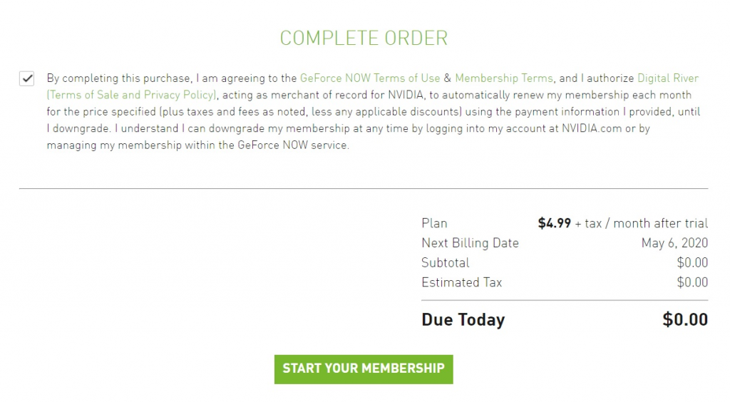Image resolution: width=730 pixels, height=402 pixels.
Task: Click the Plan label in order summary
Action: pos(434,223)
